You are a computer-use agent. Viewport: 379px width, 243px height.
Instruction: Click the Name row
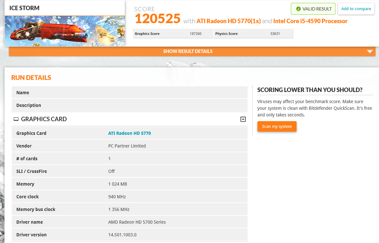(x=130, y=93)
